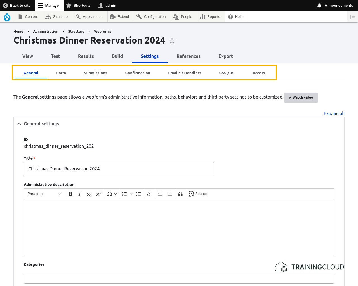Click the Webforms breadcrumb link

103,32
